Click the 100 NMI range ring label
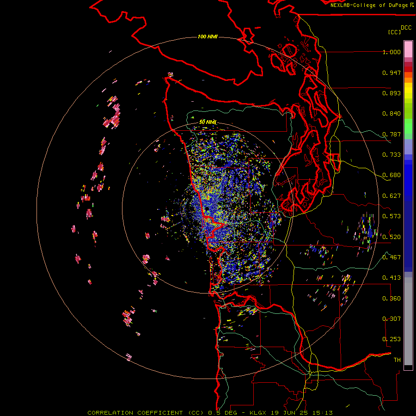The width and height of the screenshot is (416, 416). point(208,37)
